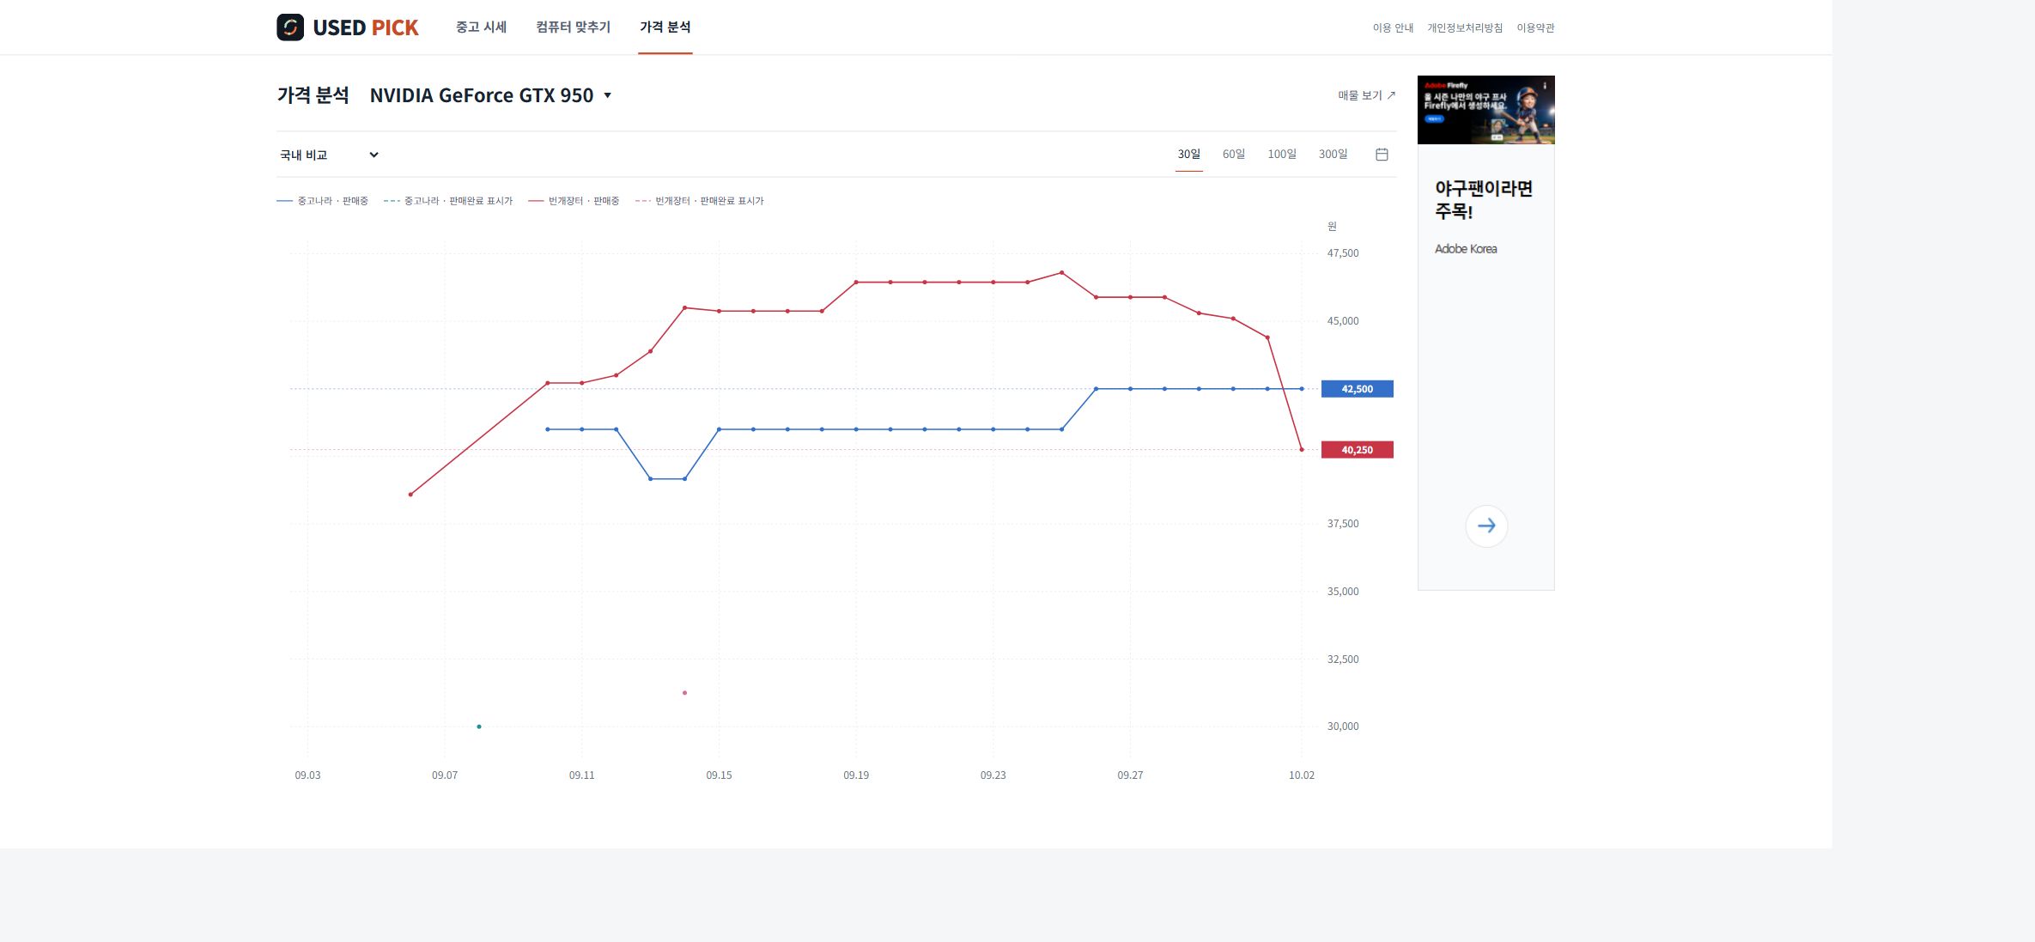Viewport: 2035px width, 942px height.
Task: Click the ad info icon
Action: (x=1545, y=86)
